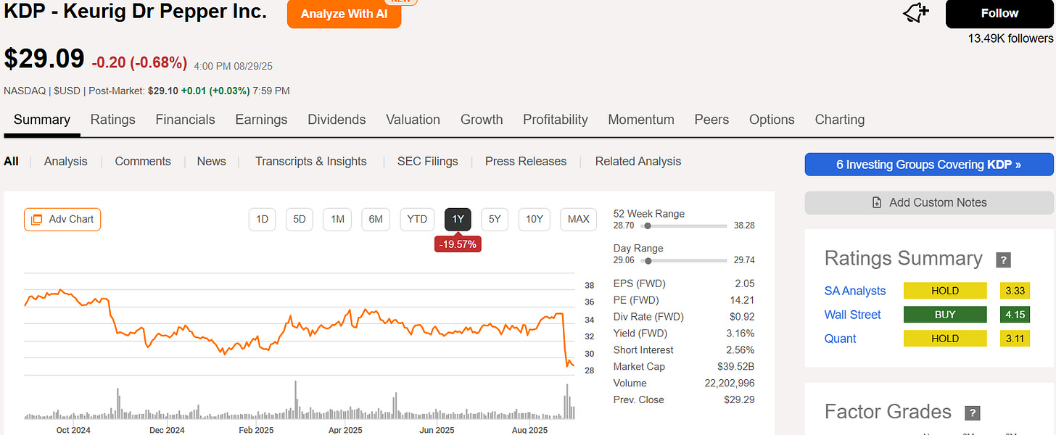
Task: Select the 1M chart range
Action: point(337,219)
